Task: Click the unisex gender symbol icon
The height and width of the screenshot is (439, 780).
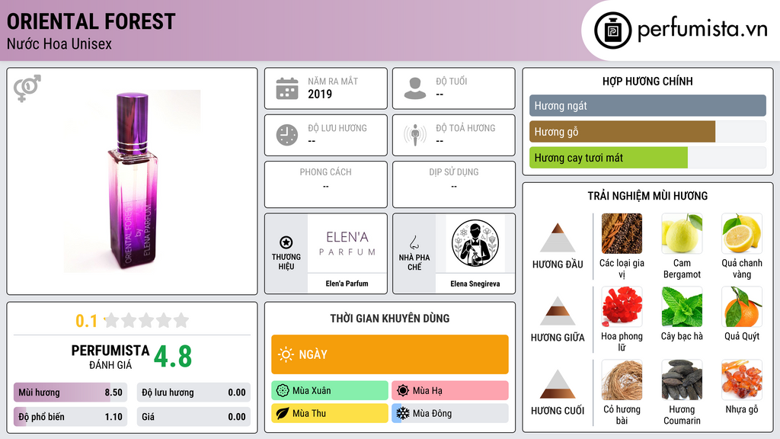Action: pyautogui.click(x=27, y=88)
